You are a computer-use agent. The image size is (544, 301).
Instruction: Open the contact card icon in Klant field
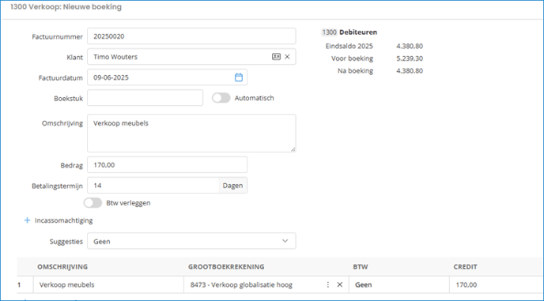coord(276,57)
